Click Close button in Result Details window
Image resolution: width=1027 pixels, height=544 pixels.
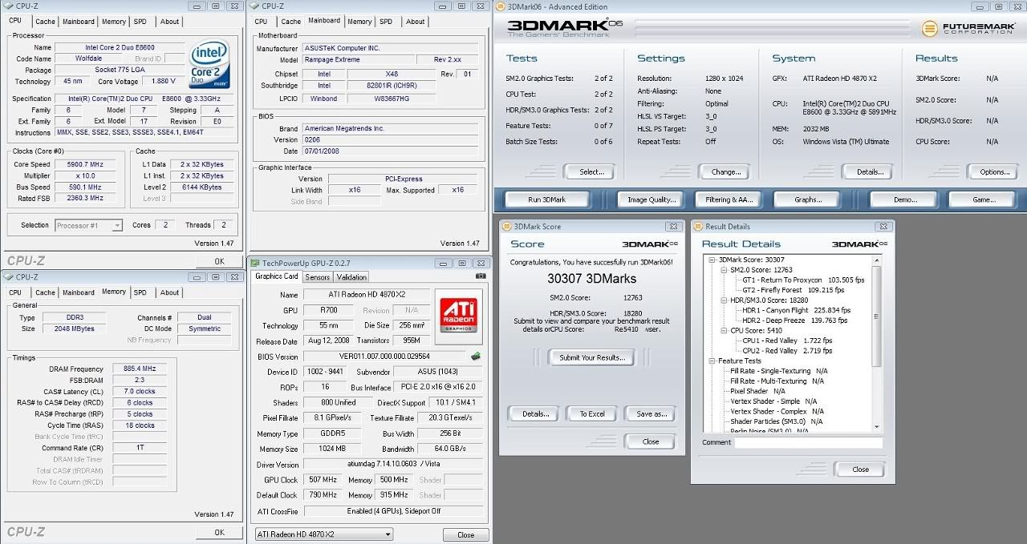click(x=860, y=469)
